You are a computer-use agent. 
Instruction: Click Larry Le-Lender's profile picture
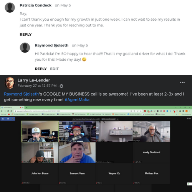point(10,83)
